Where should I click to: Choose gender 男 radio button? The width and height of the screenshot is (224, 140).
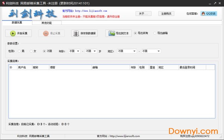click(x=19, y=51)
